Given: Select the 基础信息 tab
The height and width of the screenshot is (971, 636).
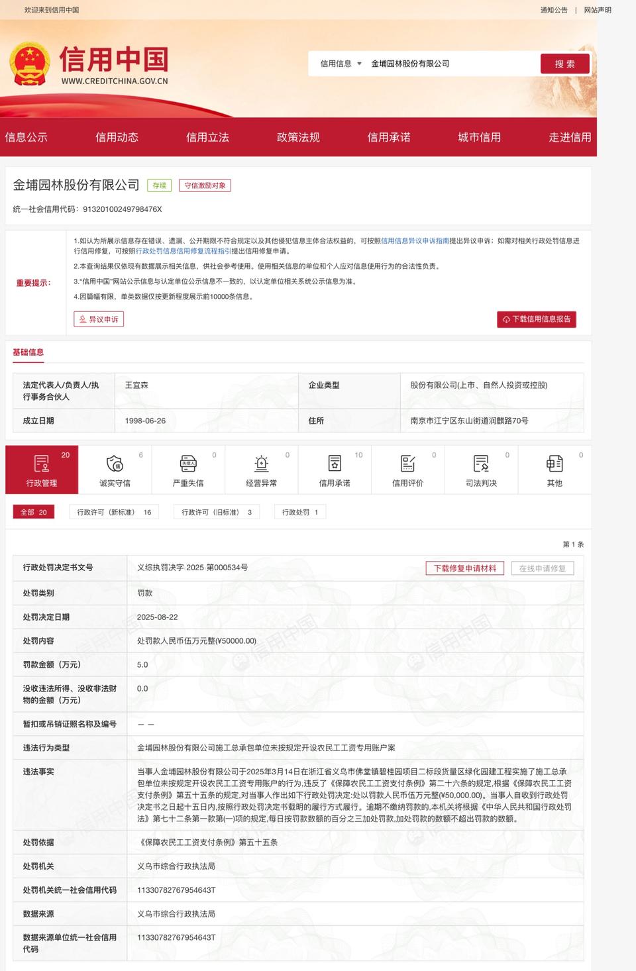Looking at the screenshot, I should point(28,352).
